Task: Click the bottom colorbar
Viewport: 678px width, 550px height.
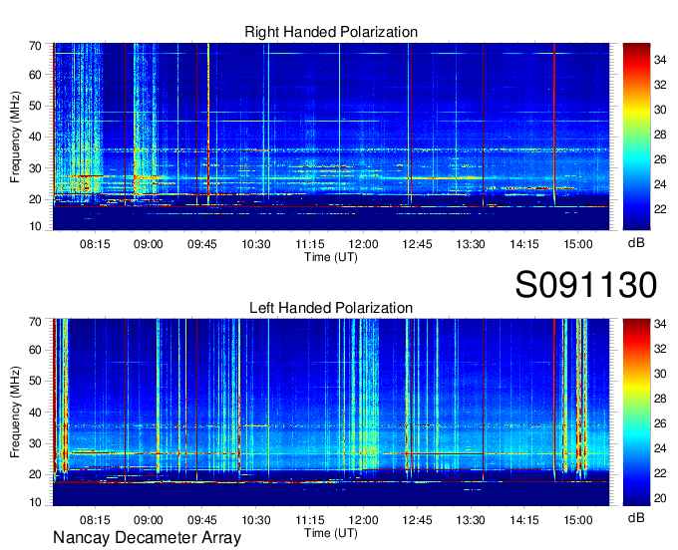Action: tap(636, 412)
